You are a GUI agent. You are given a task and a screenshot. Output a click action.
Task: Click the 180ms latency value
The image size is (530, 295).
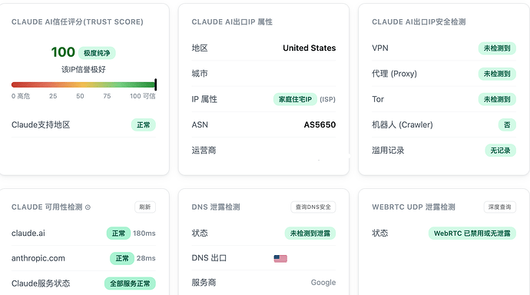144,234
